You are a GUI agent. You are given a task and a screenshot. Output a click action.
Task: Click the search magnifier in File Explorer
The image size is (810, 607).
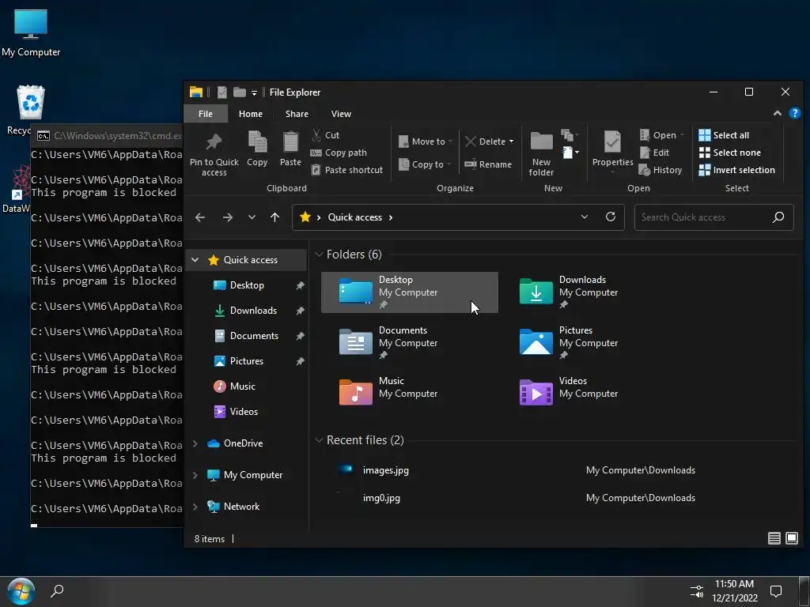tap(778, 217)
